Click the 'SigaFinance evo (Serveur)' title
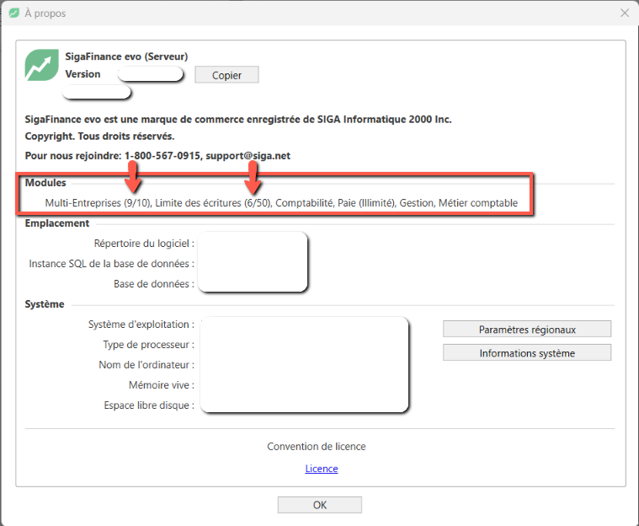Screen dimensions: 639x526 point(127,56)
